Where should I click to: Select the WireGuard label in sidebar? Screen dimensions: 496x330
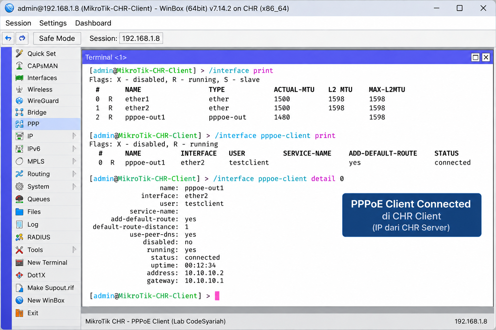coord(43,101)
